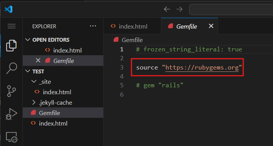273x146 pixels.
Task: Click the VS Code logo icon
Action: [9, 9]
